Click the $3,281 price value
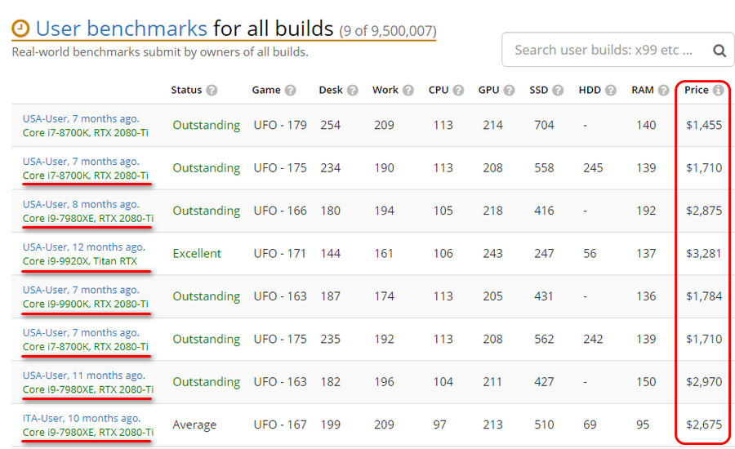 pos(704,254)
